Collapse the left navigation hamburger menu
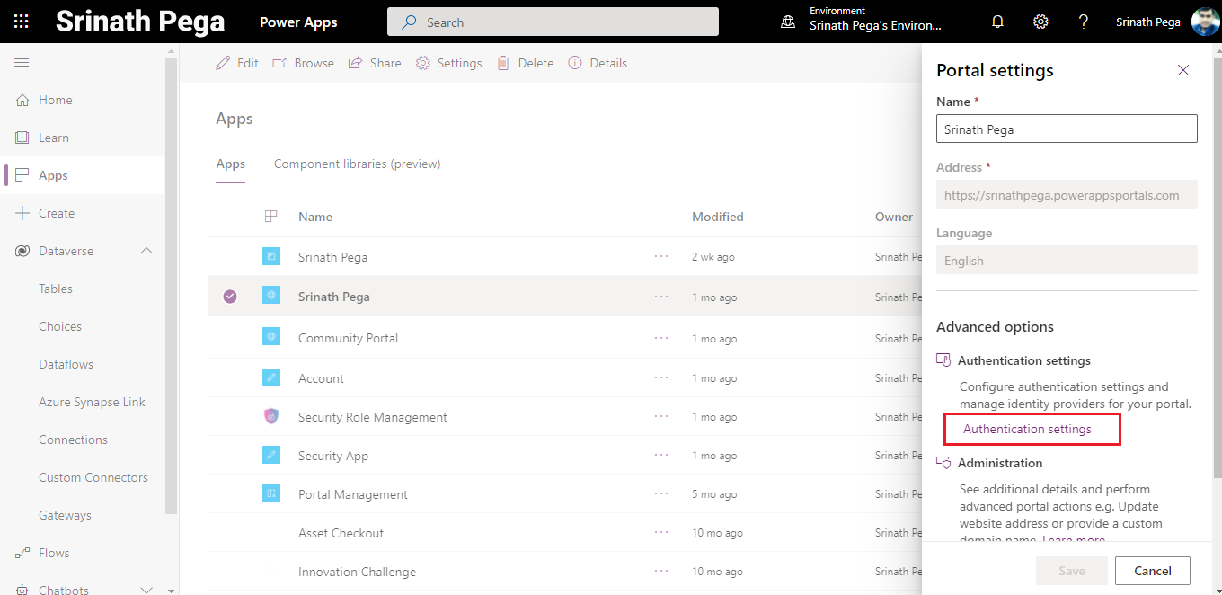 tap(22, 62)
